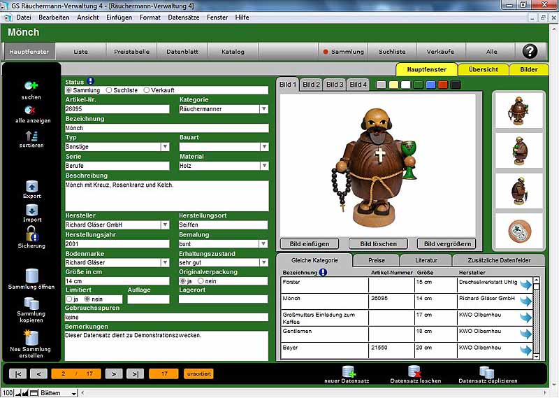Image resolution: width=559 pixels, height=398 pixels.
Task: Switch to the Bild 2 tab
Action: coord(312,85)
